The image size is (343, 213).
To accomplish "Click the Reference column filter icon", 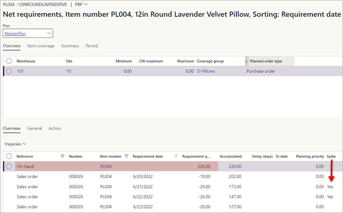I will click(x=62, y=156).
